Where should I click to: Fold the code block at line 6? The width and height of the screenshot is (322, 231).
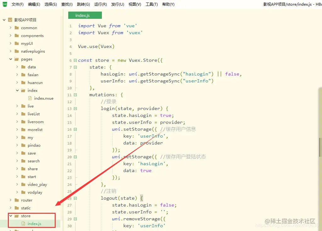pyautogui.click(x=75, y=60)
